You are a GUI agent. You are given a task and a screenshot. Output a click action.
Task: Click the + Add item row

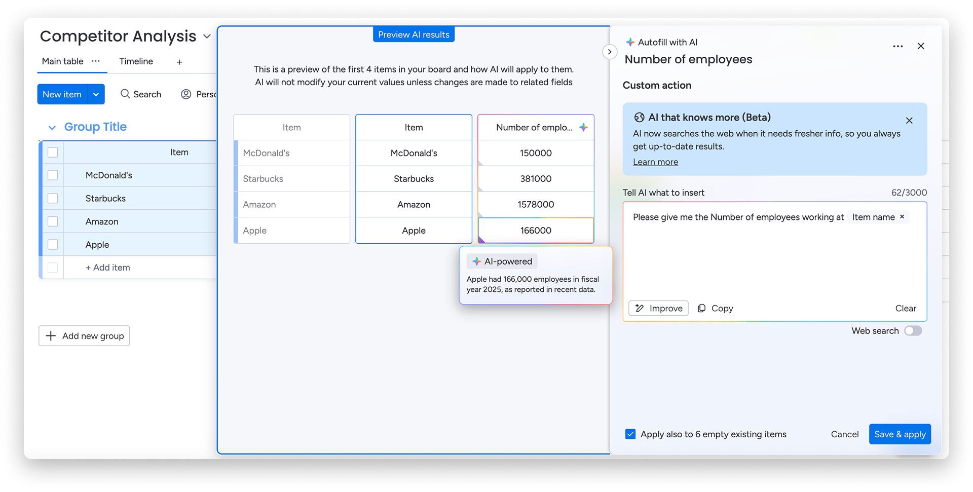click(108, 268)
